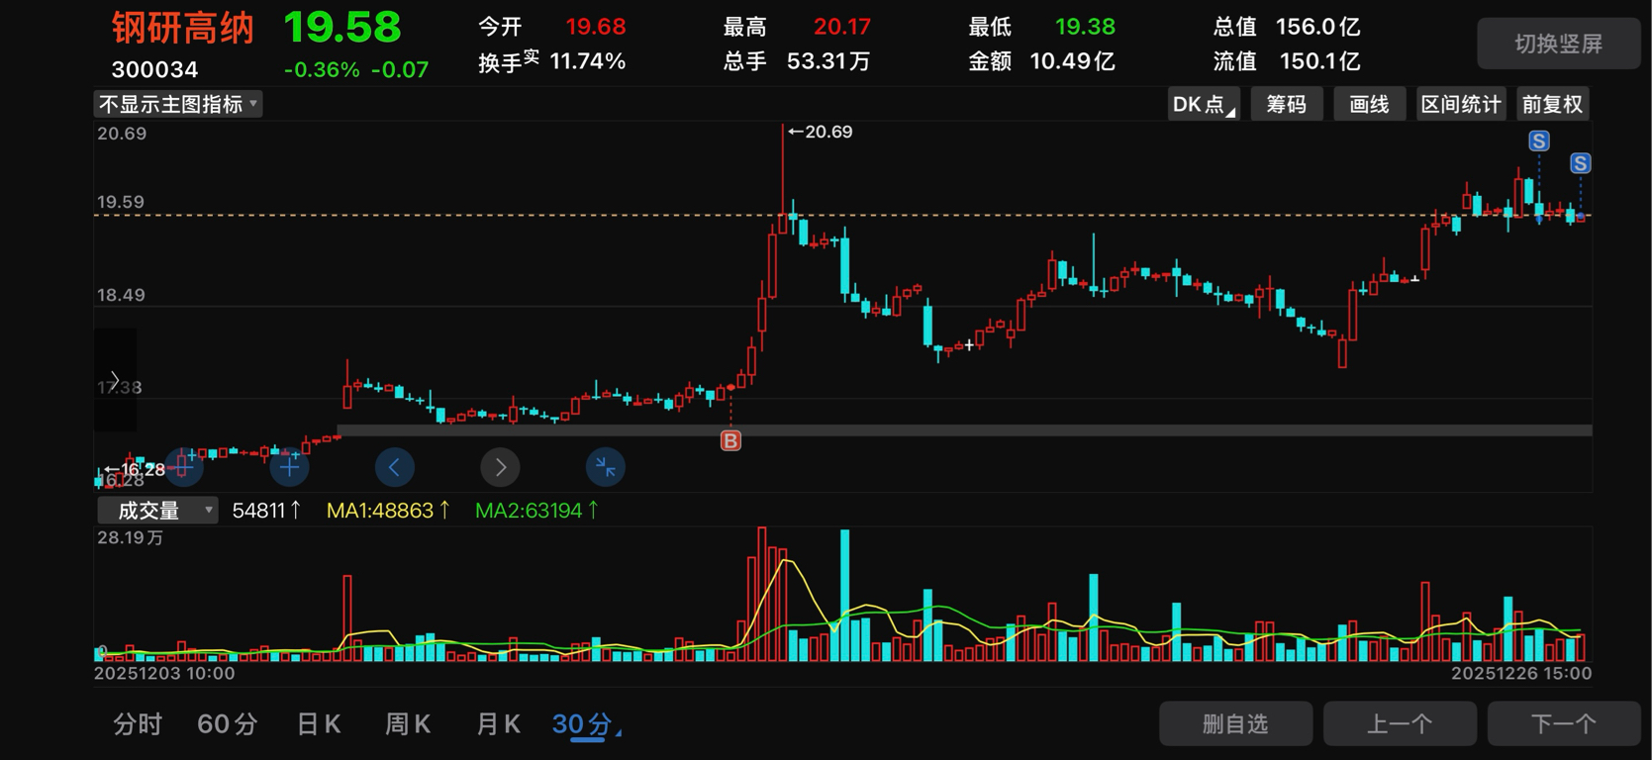
Task: Expand the left side panel chevron
Action: click(115, 380)
